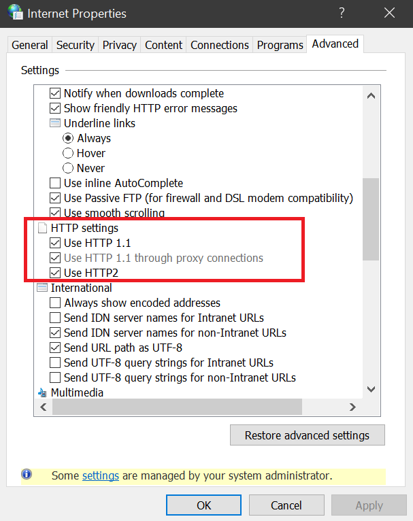Click the International category icon

(x=42, y=288)
